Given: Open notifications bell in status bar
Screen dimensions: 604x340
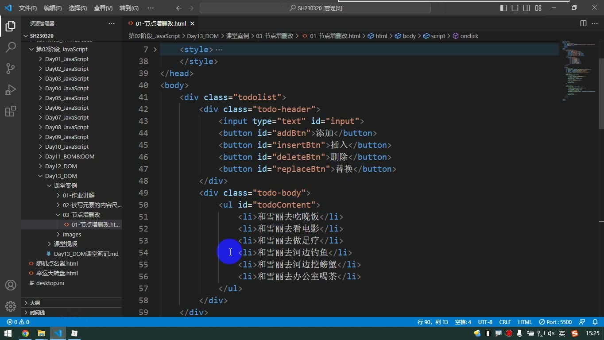Looking at the screenshot, I should [594, 322].
